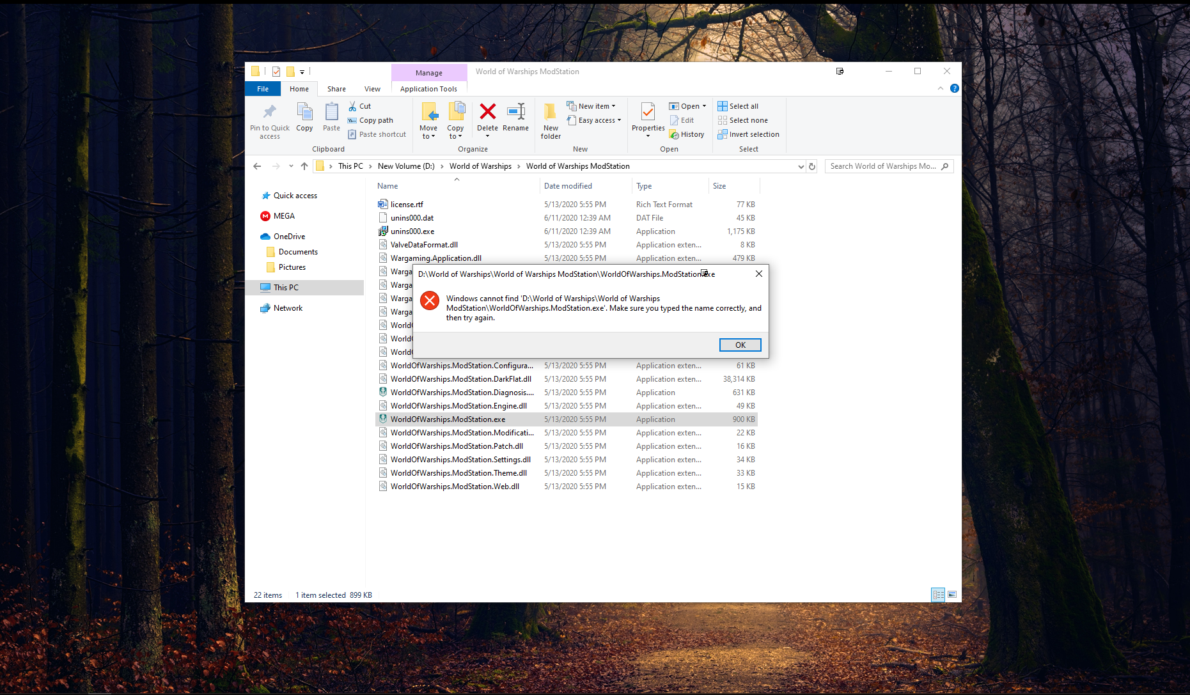Switch to details view layout
The height and width of the screenshot is (695, 1190).
(x=938, y=595)
